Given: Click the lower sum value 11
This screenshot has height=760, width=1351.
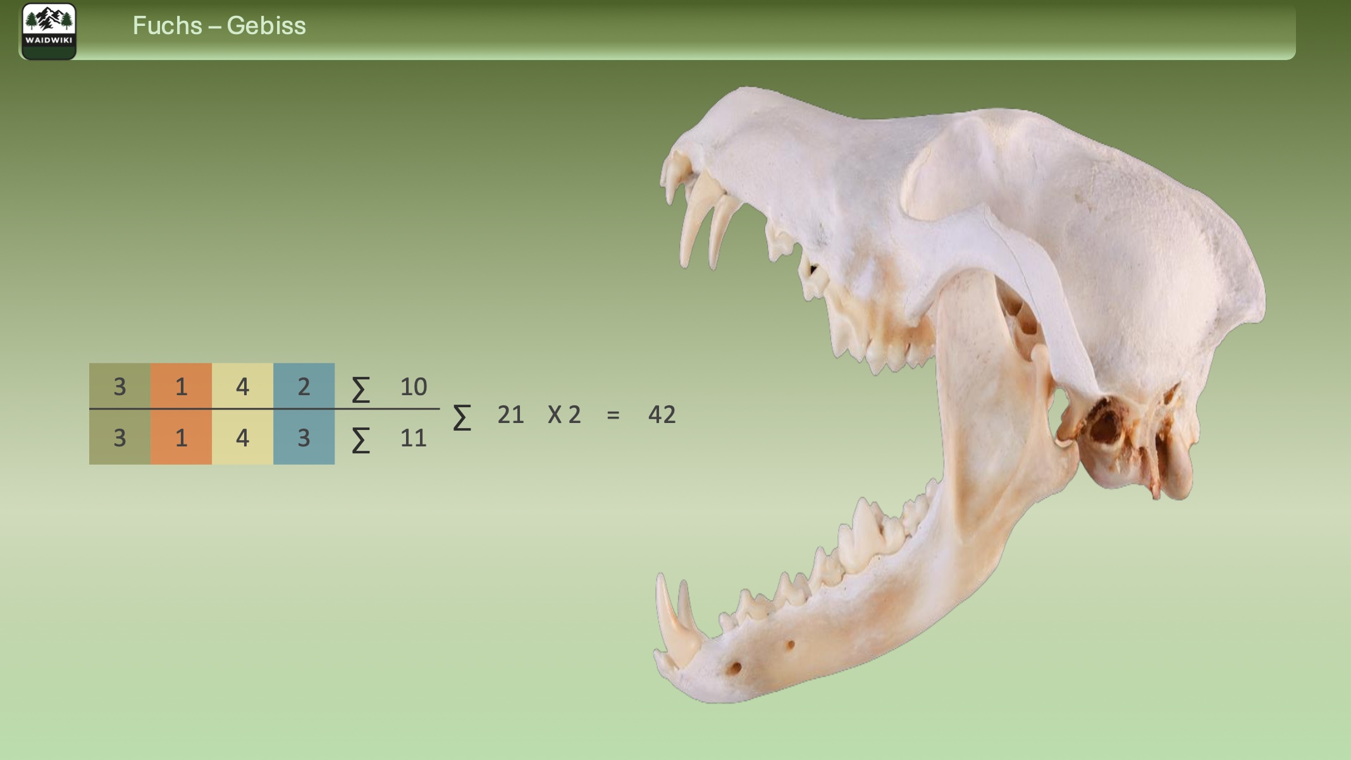Looking at the screenshot, I should click(414, 438).
